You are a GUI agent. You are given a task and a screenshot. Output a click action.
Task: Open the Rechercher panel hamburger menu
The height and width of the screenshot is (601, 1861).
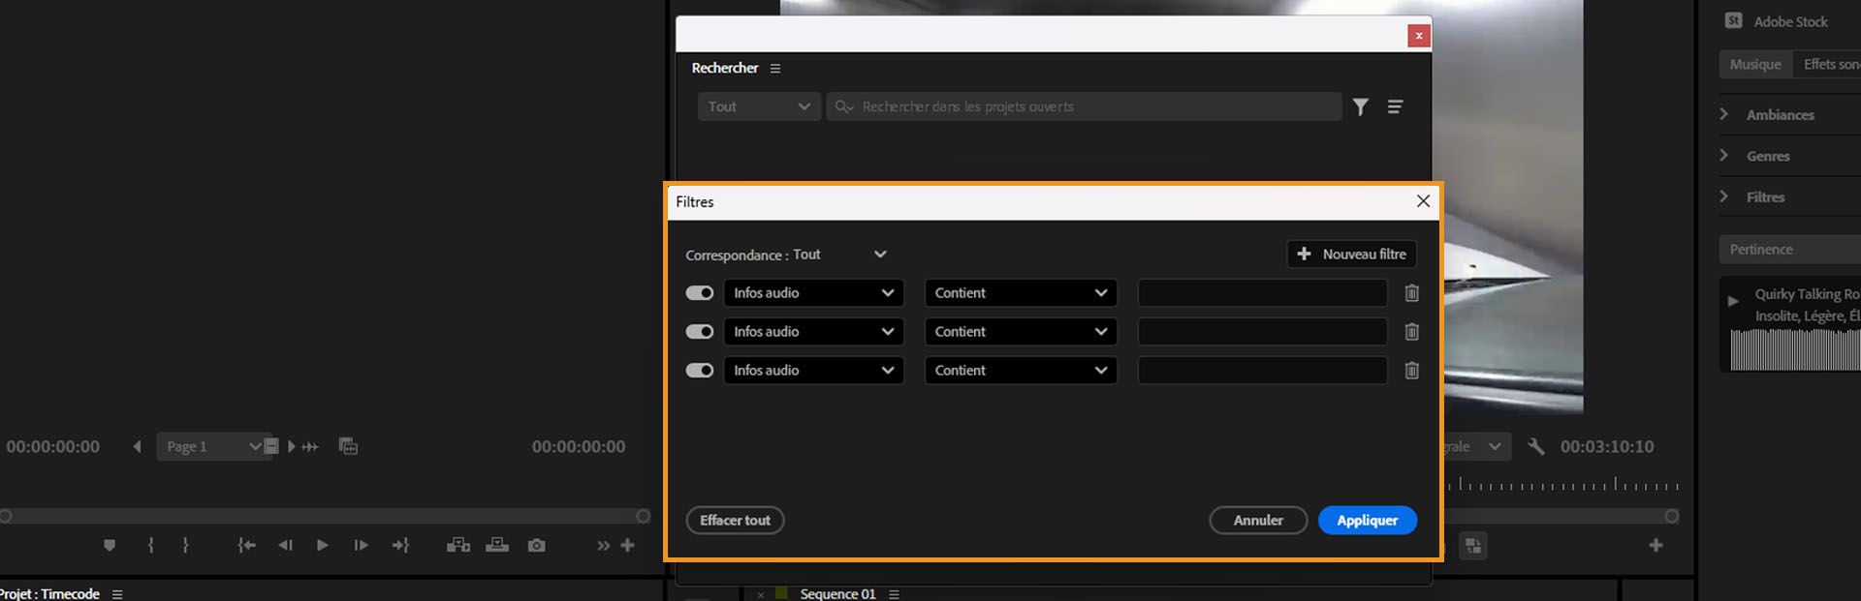point(774,69)
